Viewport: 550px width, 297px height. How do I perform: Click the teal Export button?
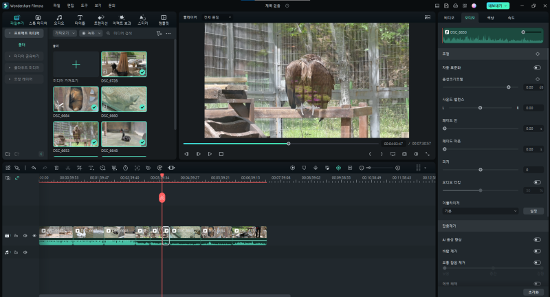(x=497, y=6)
